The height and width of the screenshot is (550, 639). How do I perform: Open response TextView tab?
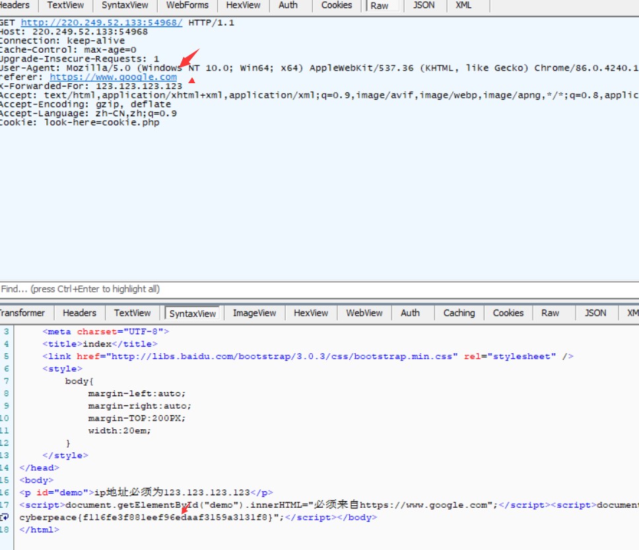click(133, 313)
